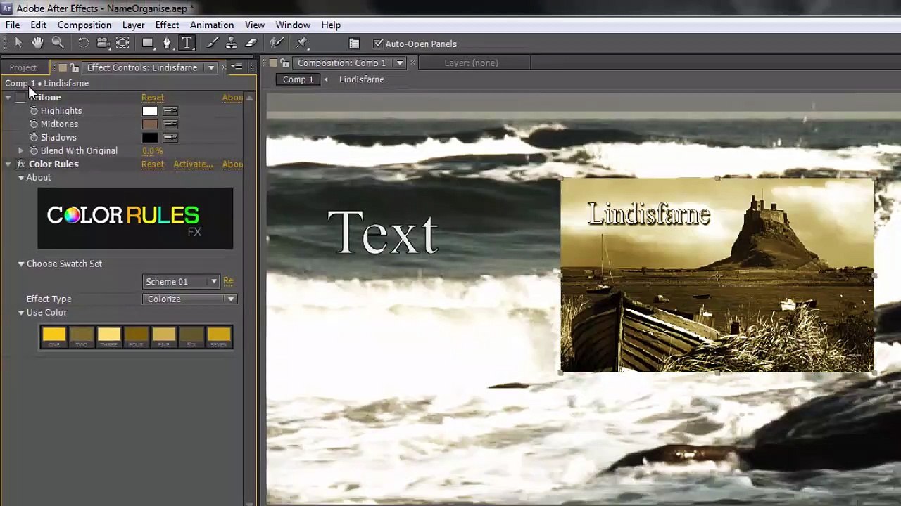The image size is (901, 506).
Task: Open the Animation menu
Action: pyautogui.click(x=212, y=25)
